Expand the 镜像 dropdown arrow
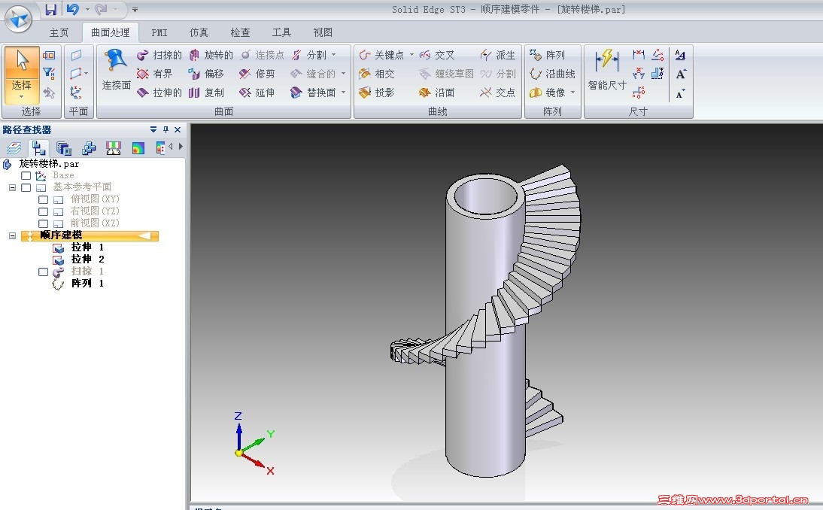Screen dimensions: 823x510 [572, 93]
